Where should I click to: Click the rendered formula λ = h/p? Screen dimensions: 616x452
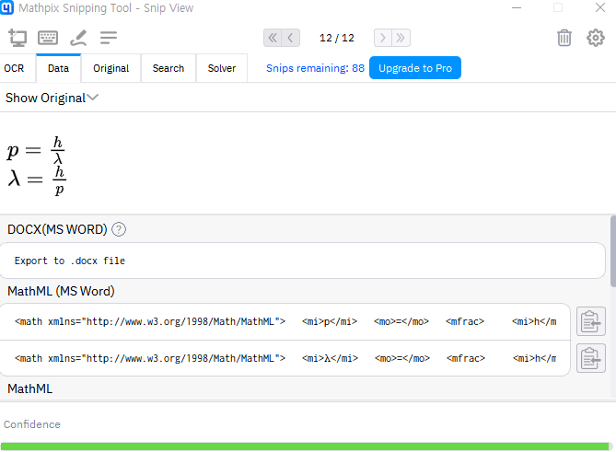coord(37,180)
